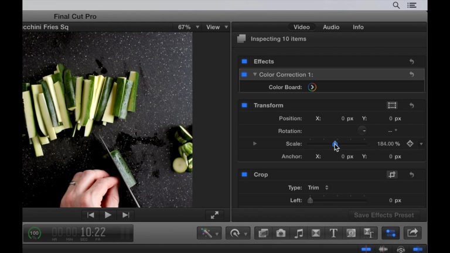Collapse the Color Correction 1 disclosure triangle

click(255, 74)
